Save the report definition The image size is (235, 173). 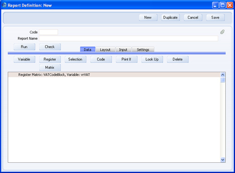[215, 17]
